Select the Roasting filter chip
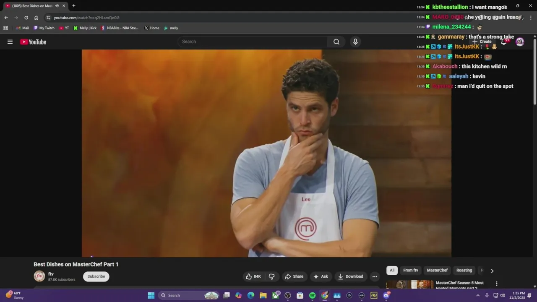Image resolution: width=537 pixels, height=302 pixels. [464, 271]
